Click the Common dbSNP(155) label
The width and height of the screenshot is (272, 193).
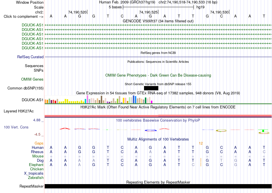(x=25, y=88)
